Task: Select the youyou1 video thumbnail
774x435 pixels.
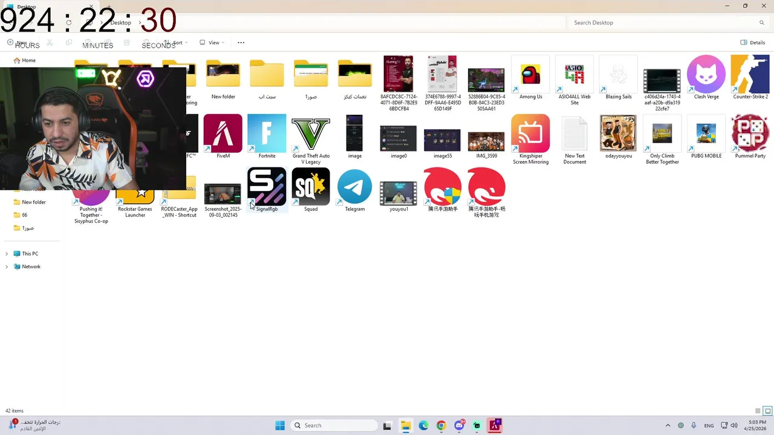Action: point(398,193)
